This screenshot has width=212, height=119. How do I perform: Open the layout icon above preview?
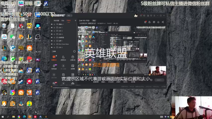tap(154, 22)
